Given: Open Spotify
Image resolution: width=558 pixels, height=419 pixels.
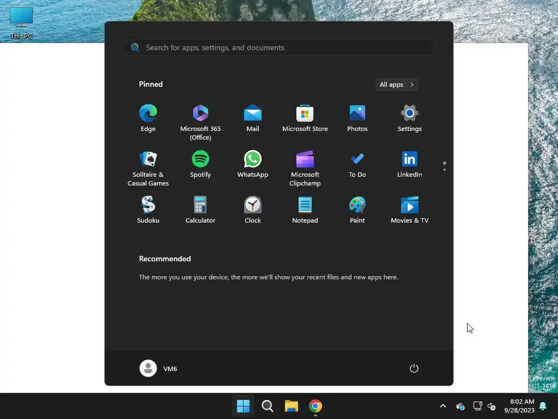Looking at the screenshot, I should [x=201, y=164].
